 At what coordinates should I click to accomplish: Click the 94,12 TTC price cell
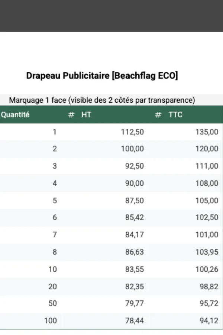click(x=209, y=320)
